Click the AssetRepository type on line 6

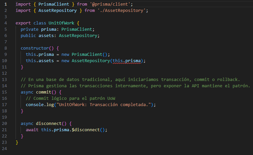[78, 36]
